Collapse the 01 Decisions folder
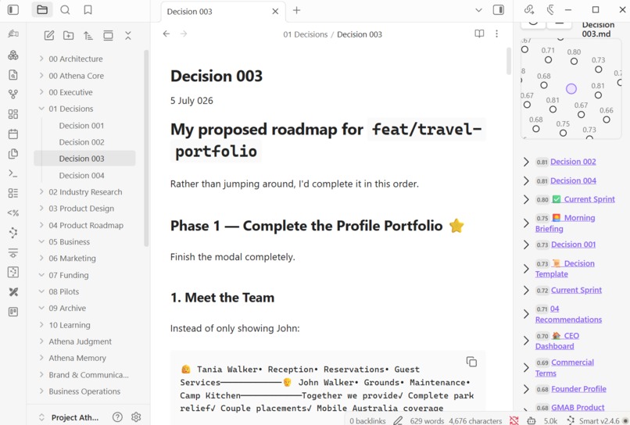 click(x=41, y=109)
